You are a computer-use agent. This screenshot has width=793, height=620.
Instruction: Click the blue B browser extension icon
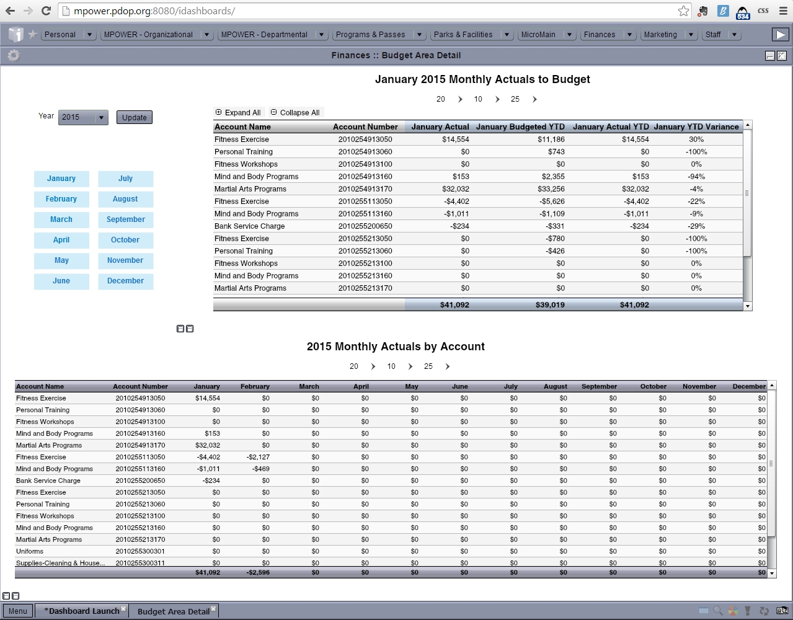pos(723,11)
